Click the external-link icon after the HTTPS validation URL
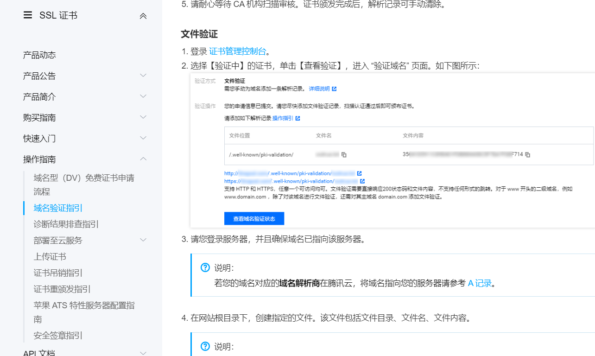 [362, 181]
